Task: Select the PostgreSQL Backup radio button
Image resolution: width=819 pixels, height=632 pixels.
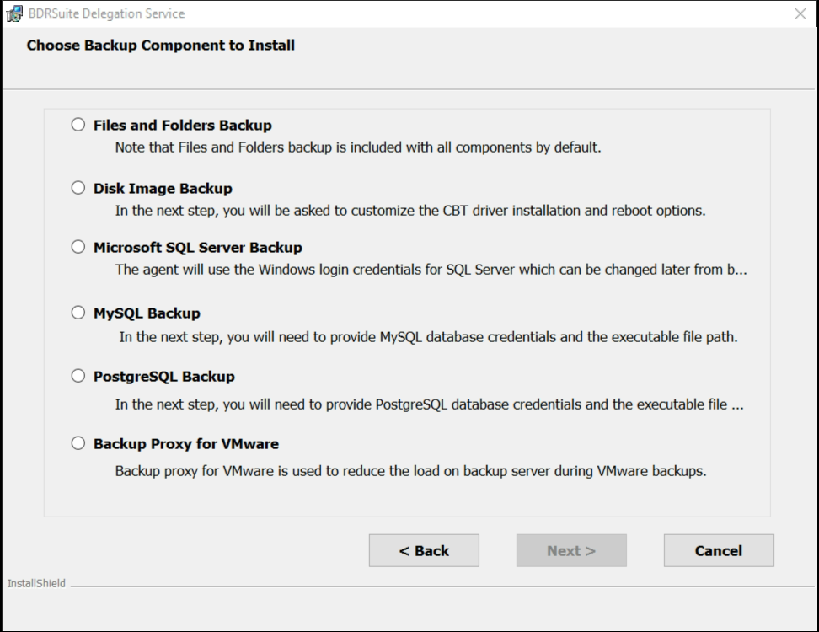Action: point(78,376)
